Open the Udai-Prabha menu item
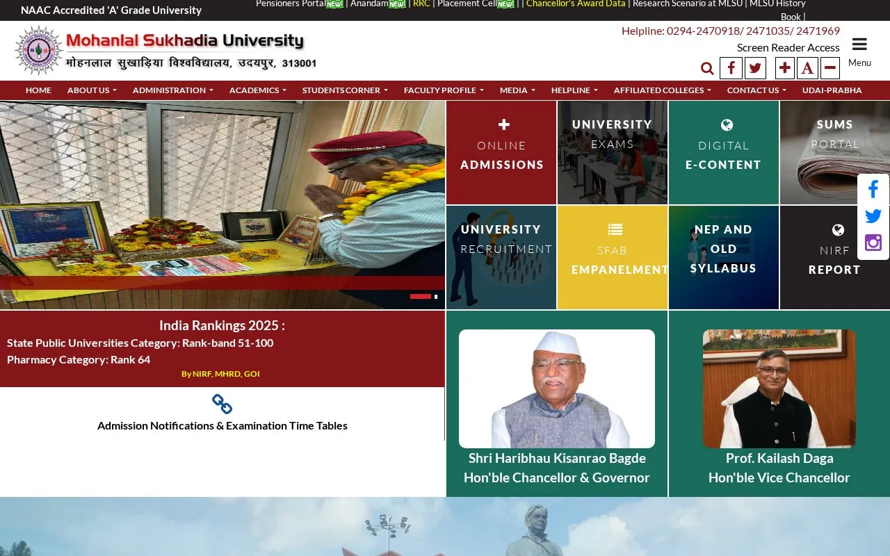Viewport: 890px width, 556px height. pos(832,90)
